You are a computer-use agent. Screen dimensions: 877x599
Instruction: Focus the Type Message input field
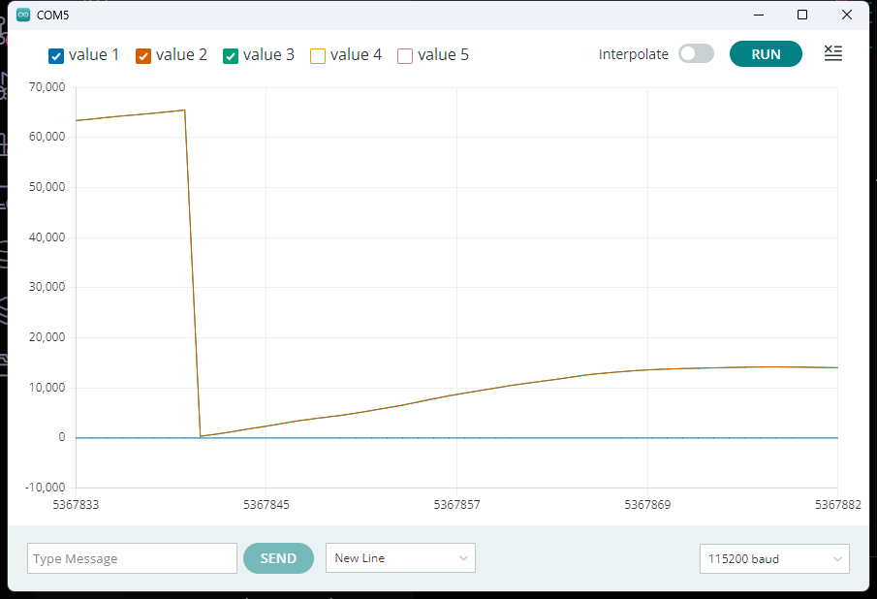point(132,558)
